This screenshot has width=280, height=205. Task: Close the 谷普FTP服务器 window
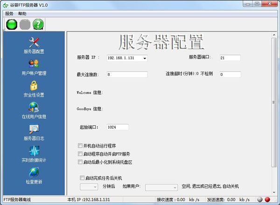270,4
